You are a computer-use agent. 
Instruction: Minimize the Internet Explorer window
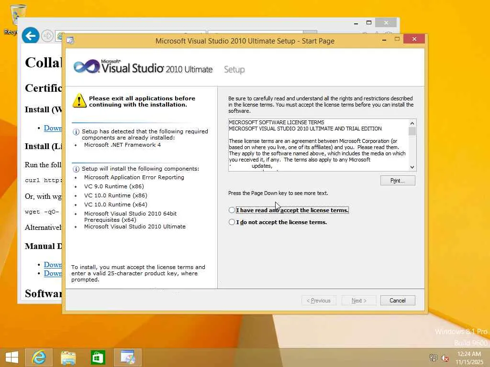[x=356, y=23]
